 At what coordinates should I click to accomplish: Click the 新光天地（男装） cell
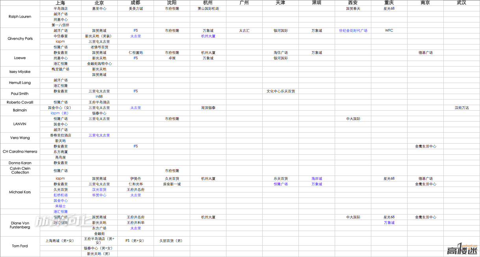99,36
